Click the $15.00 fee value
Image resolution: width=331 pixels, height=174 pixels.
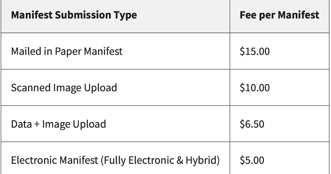[255, 51]
